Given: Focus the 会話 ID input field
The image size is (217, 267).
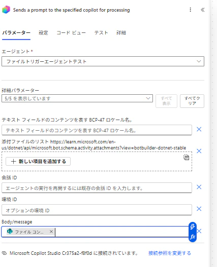Looking at the screenshot, I should (97, 188).
